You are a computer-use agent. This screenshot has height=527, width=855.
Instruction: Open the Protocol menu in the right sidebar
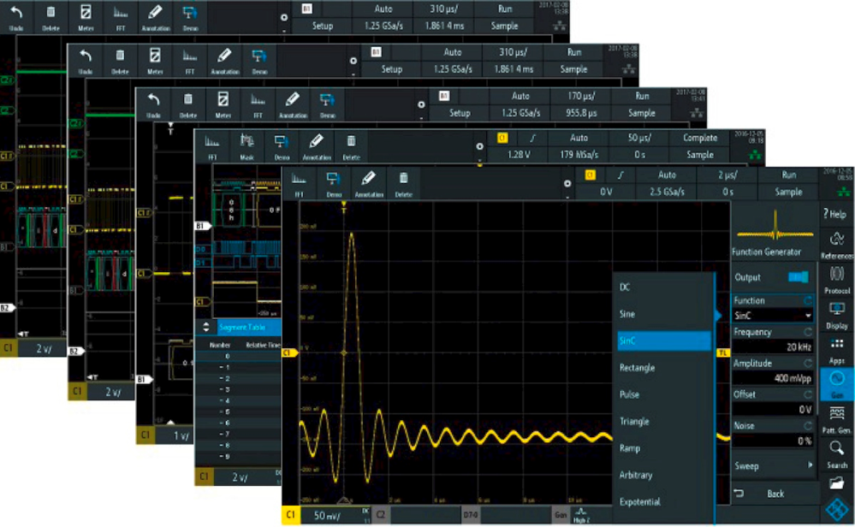[837, 280]
